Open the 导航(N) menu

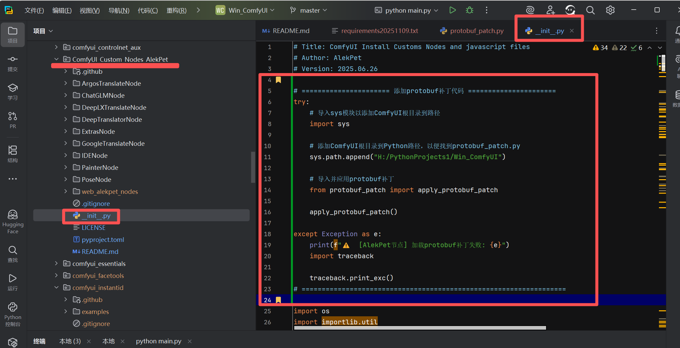pyautogui.click(x=119, y=10)
